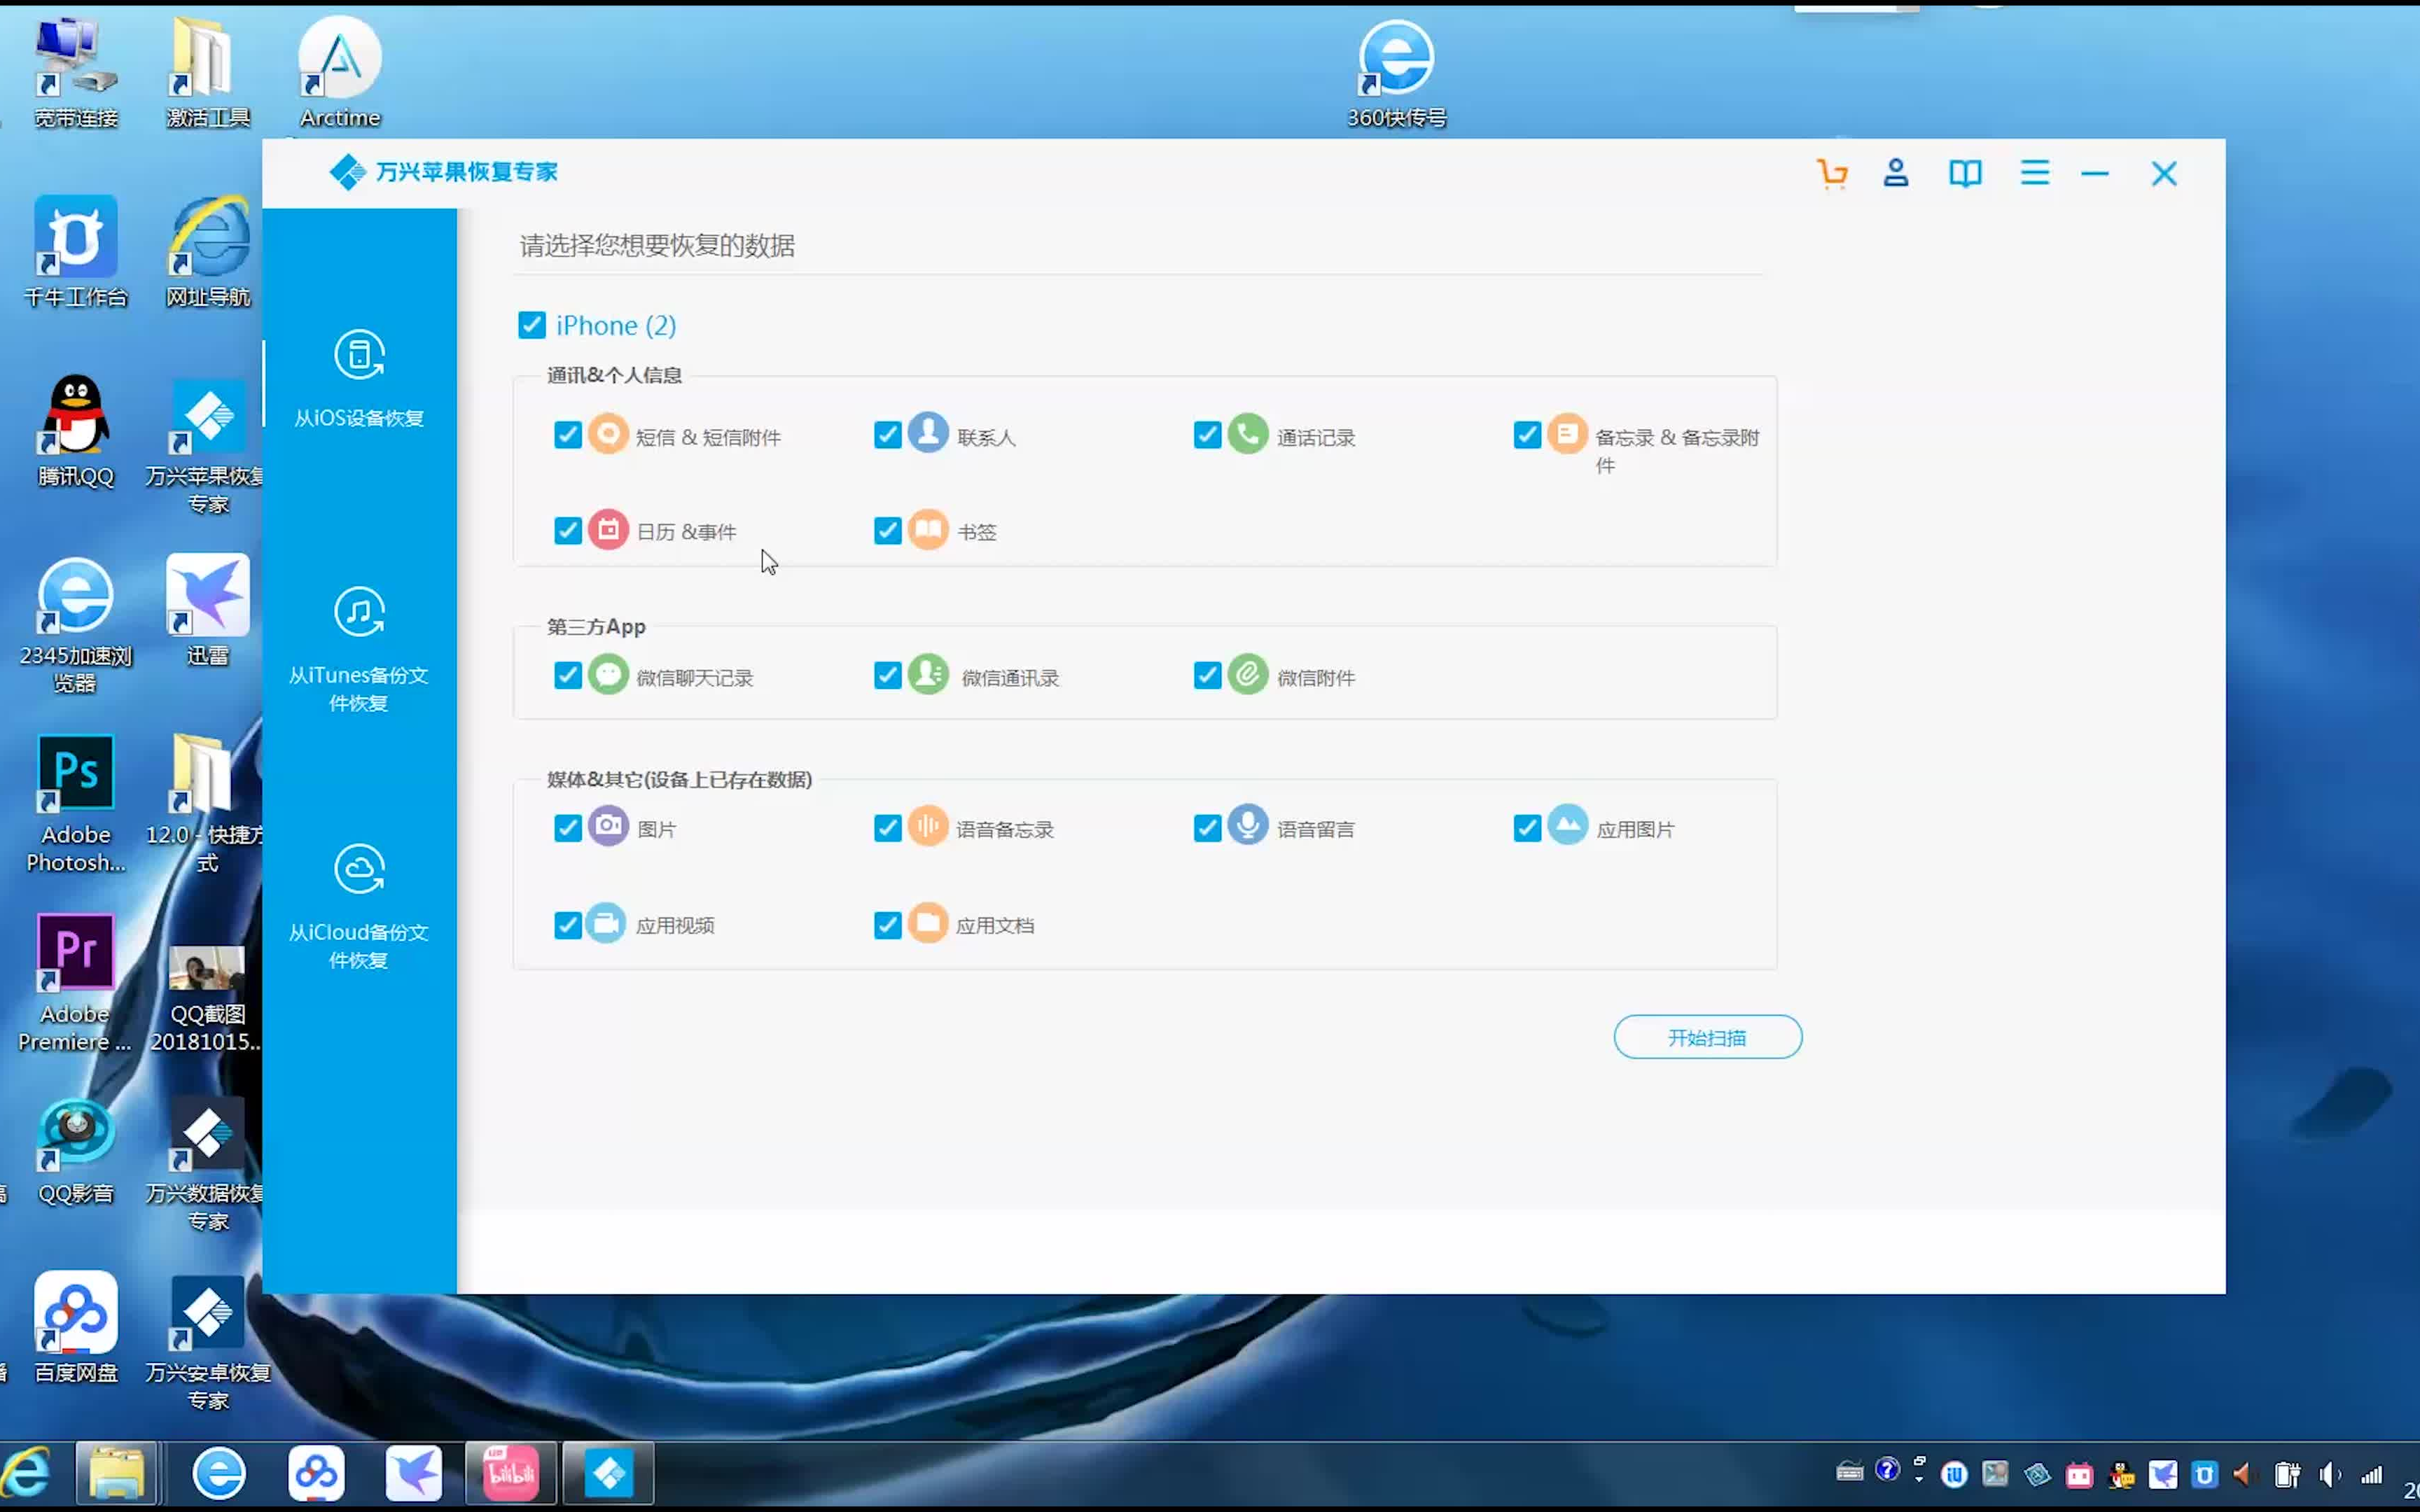
Task: Click the 开始扫描 start scan button
Action: pos(1707,1037)
